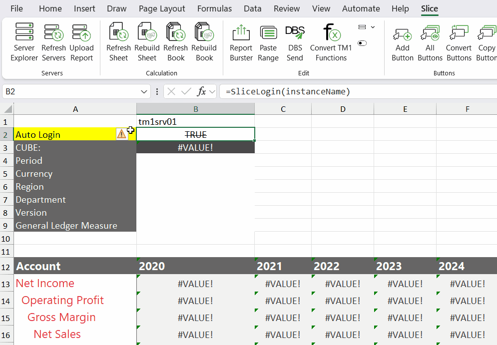Flip the small toggle switch in Edit group

(x=362, y=43)
